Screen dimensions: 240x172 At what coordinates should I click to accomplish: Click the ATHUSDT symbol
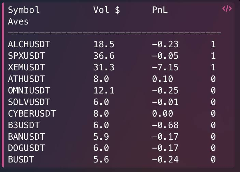pos(27,79)
